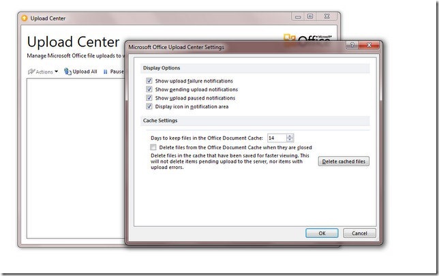The width and height of the screenshot is (439, 276).
Task: Increase days to keep files with up arrow
Action: click(290, 136)
